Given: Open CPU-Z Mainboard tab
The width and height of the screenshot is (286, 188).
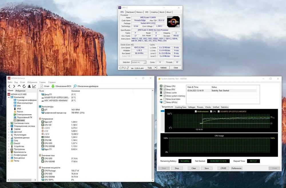Looking at the screenshot, I should pyautogui.click(x=130, y=12).
